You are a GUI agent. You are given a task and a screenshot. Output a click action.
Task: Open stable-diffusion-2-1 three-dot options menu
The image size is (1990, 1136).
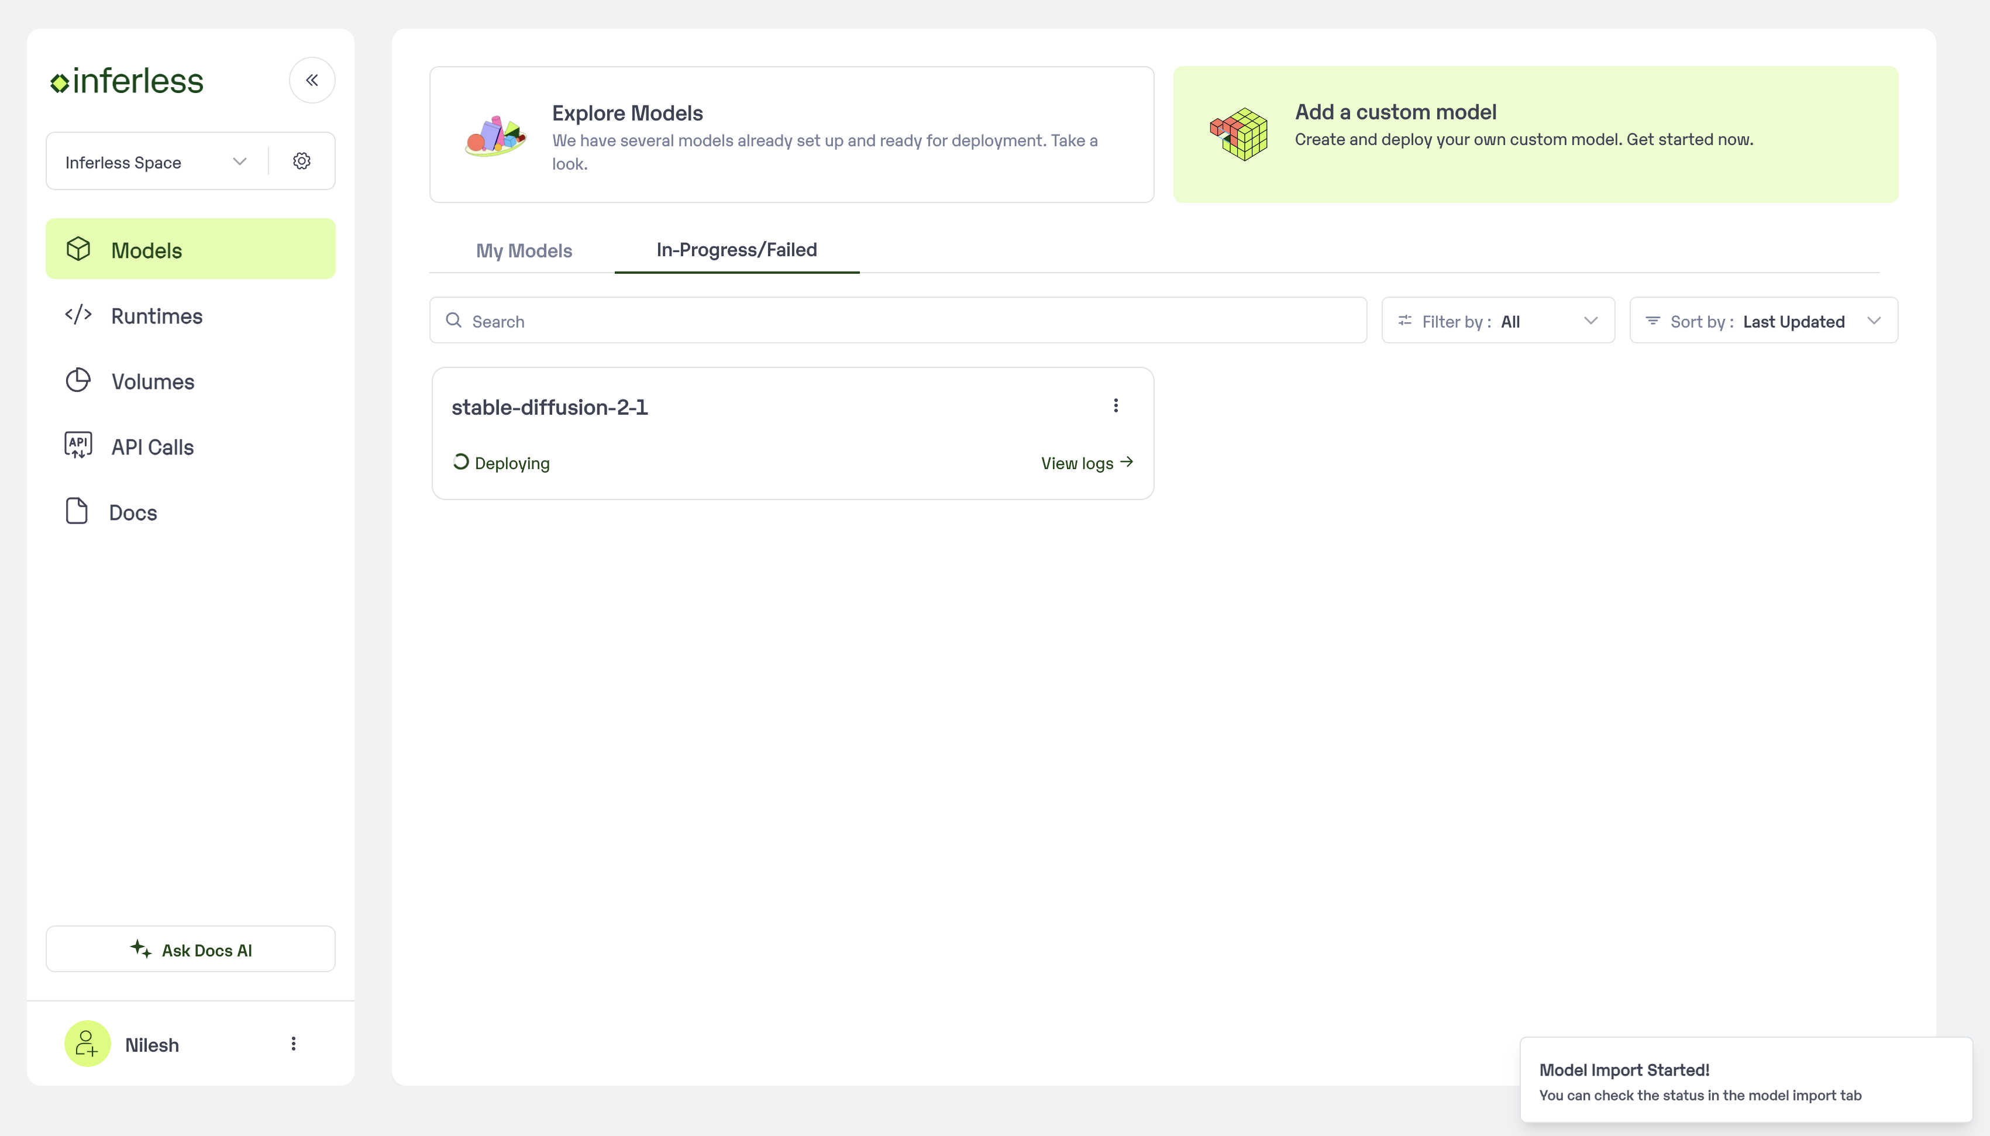tap(1115, 406)
